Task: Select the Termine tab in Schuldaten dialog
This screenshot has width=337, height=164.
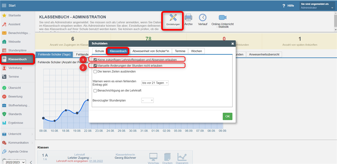Action: click(x=180, y=51)
